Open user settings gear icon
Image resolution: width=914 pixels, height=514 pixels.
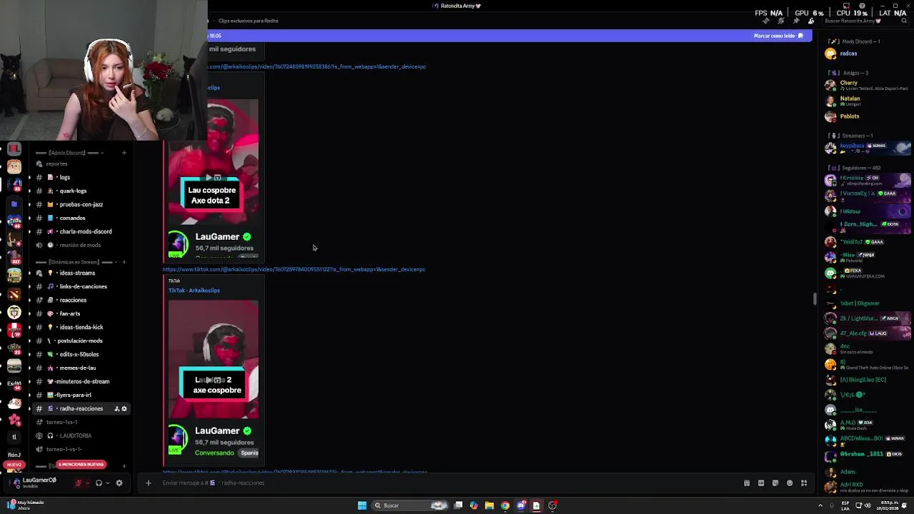[119, 483]
